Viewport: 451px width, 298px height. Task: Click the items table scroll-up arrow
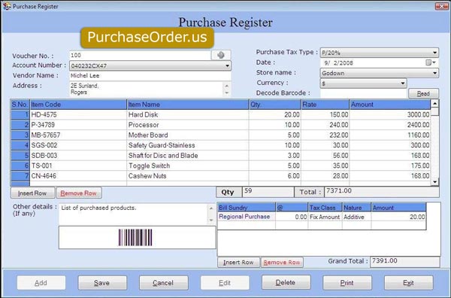click(x=434, y=103)
